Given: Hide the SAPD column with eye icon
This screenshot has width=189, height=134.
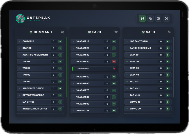Looking at the screenshot, I should [116, 32].
